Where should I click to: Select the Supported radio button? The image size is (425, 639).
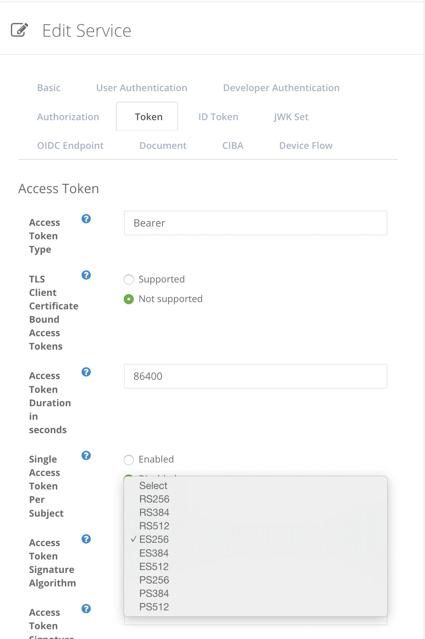click(x=129, y=280)
